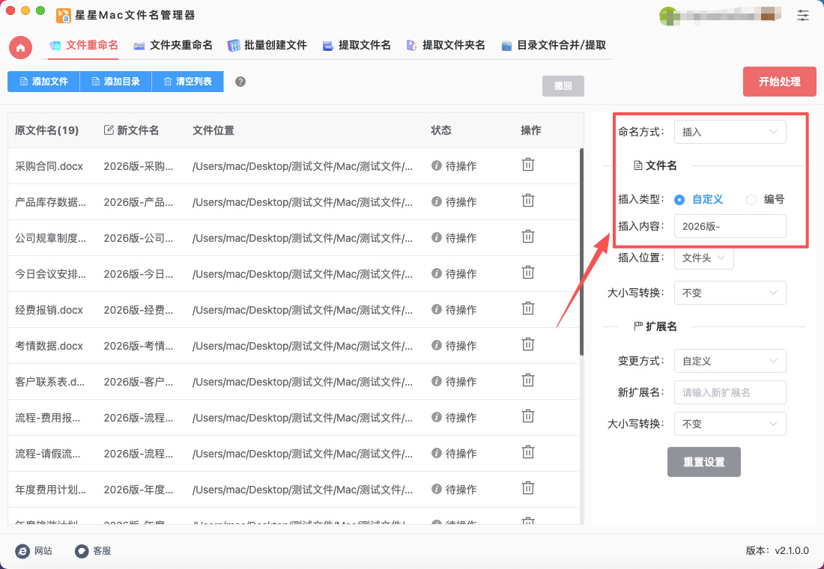Select the 自定义 insert type radio button
The width and height of the screenshot is (824, 569).
[x=679, y=200]
